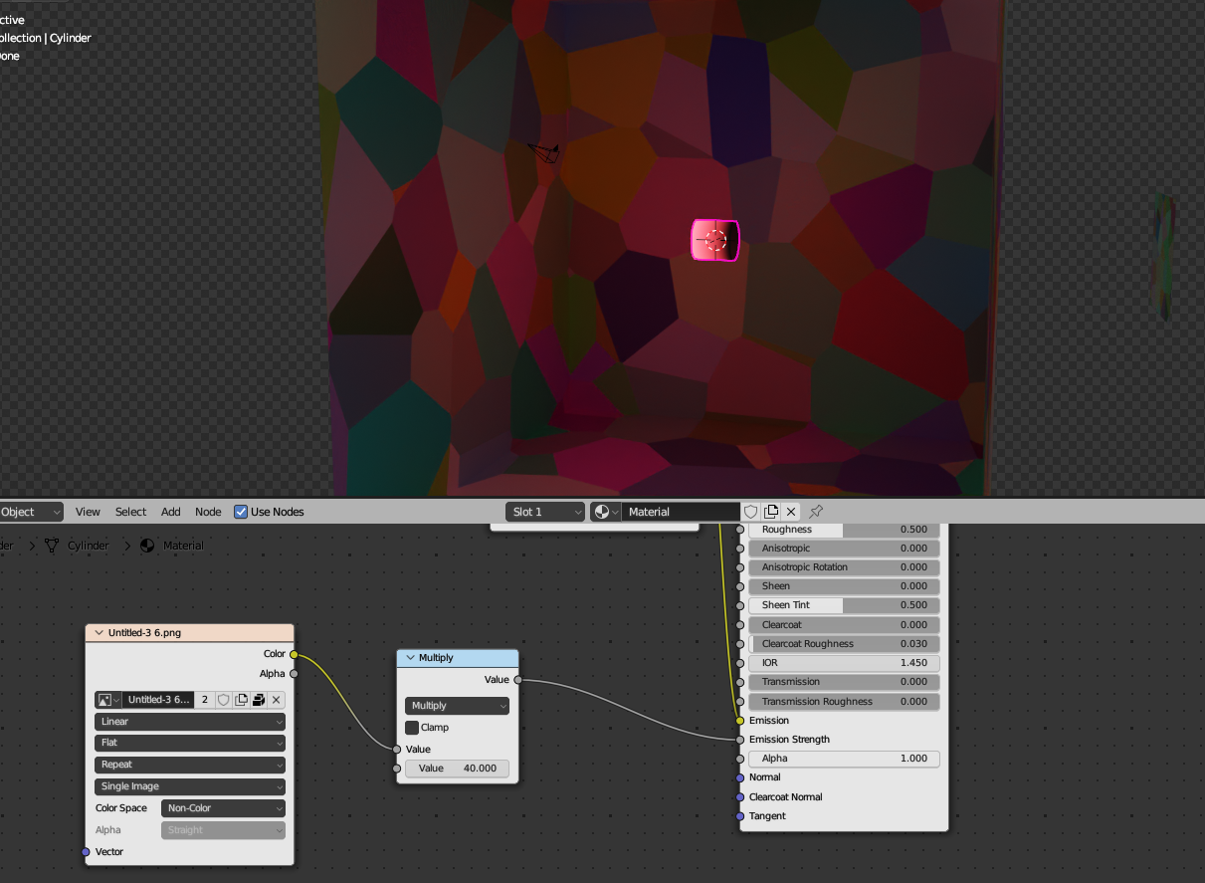Image resolution: width=1205 pixels, height=883 pixels.
Task: Unlink Material with the header X button
Action: coord(791,512)
